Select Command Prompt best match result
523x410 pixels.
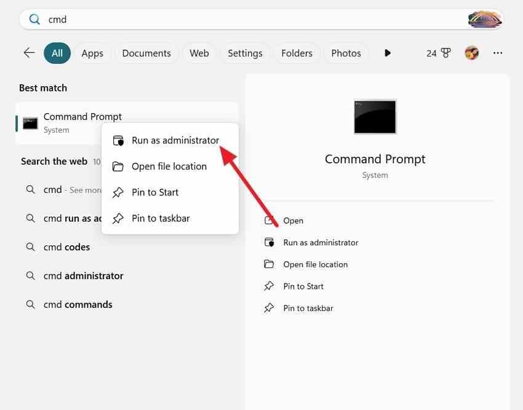[x=127, y=123]
